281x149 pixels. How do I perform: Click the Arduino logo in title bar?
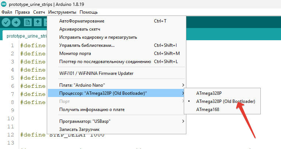coord(4,4)
